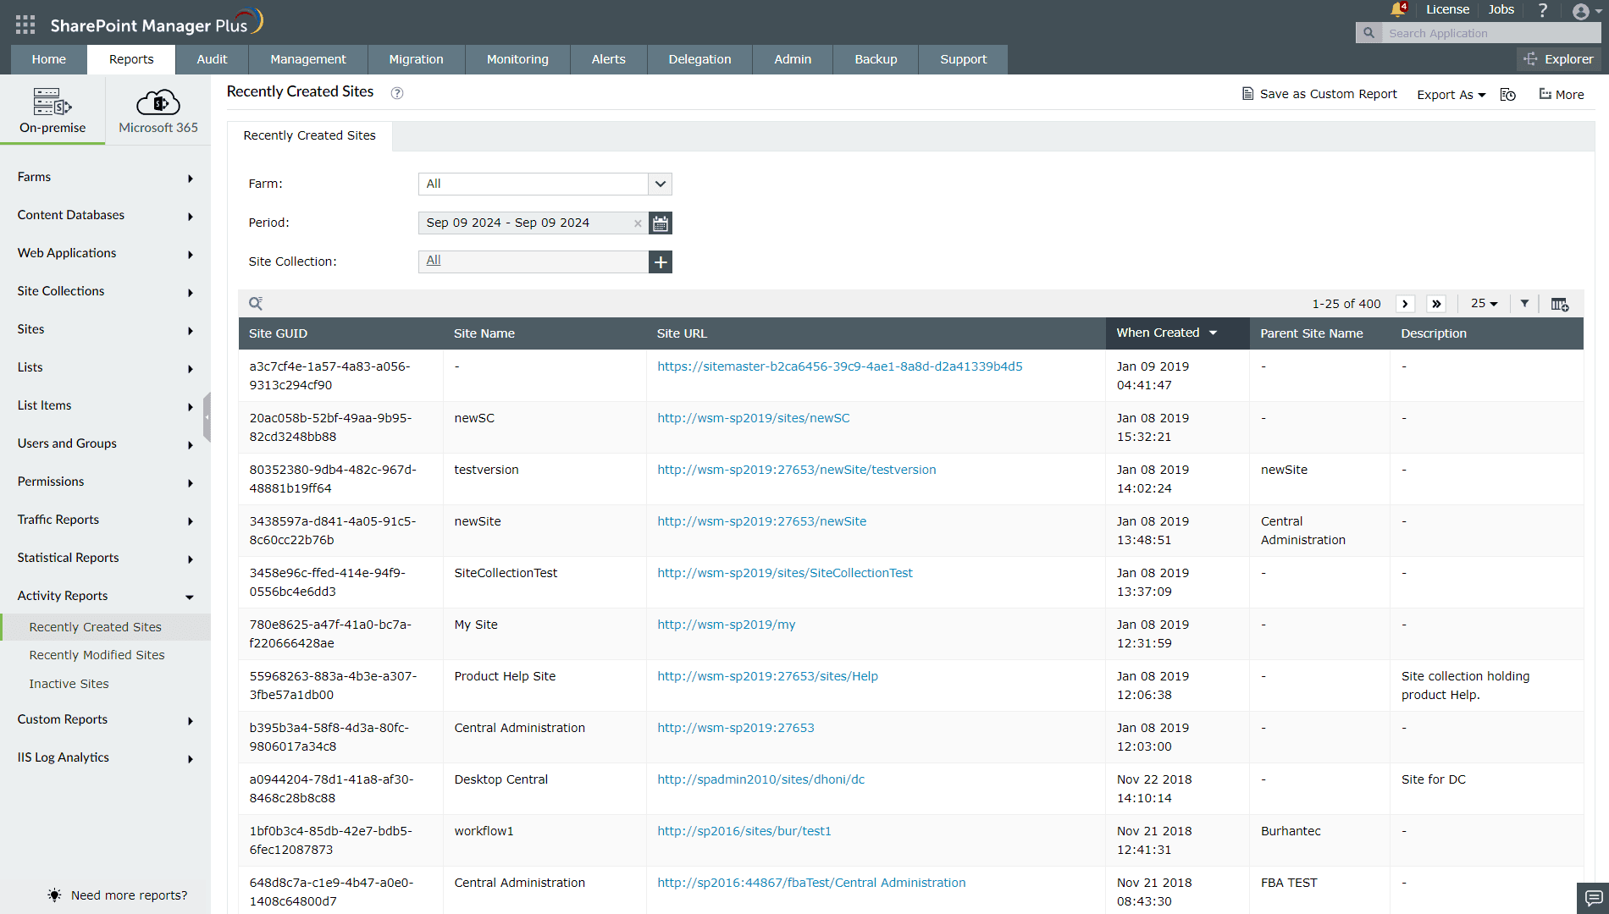Open the app launcher grid icon

tap(25, 25)
